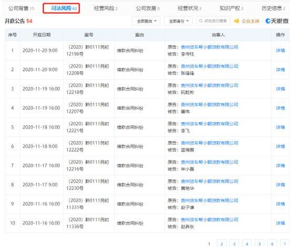Go to page 6 of results

[272, 244]
